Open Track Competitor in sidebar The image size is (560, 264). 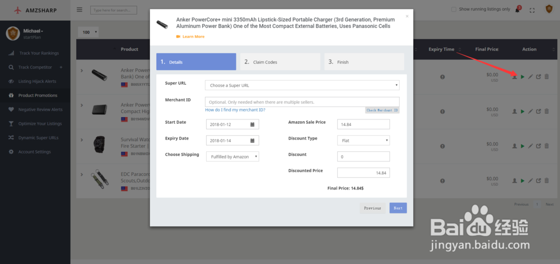(x=35, y=67)
